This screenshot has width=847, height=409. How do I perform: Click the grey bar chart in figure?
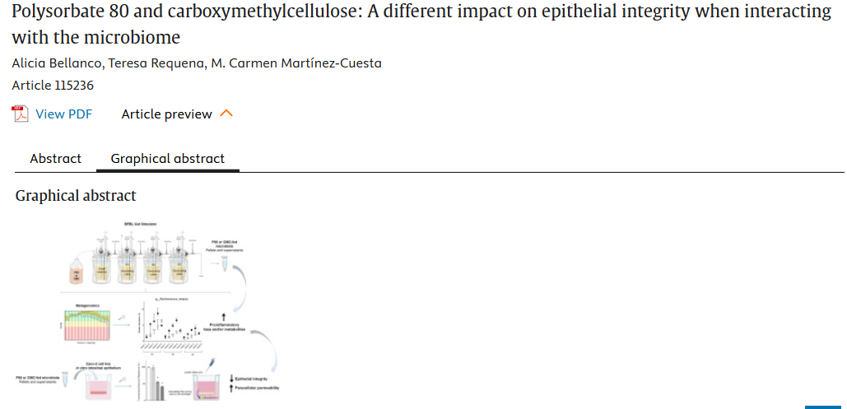(x=154, y=379)
